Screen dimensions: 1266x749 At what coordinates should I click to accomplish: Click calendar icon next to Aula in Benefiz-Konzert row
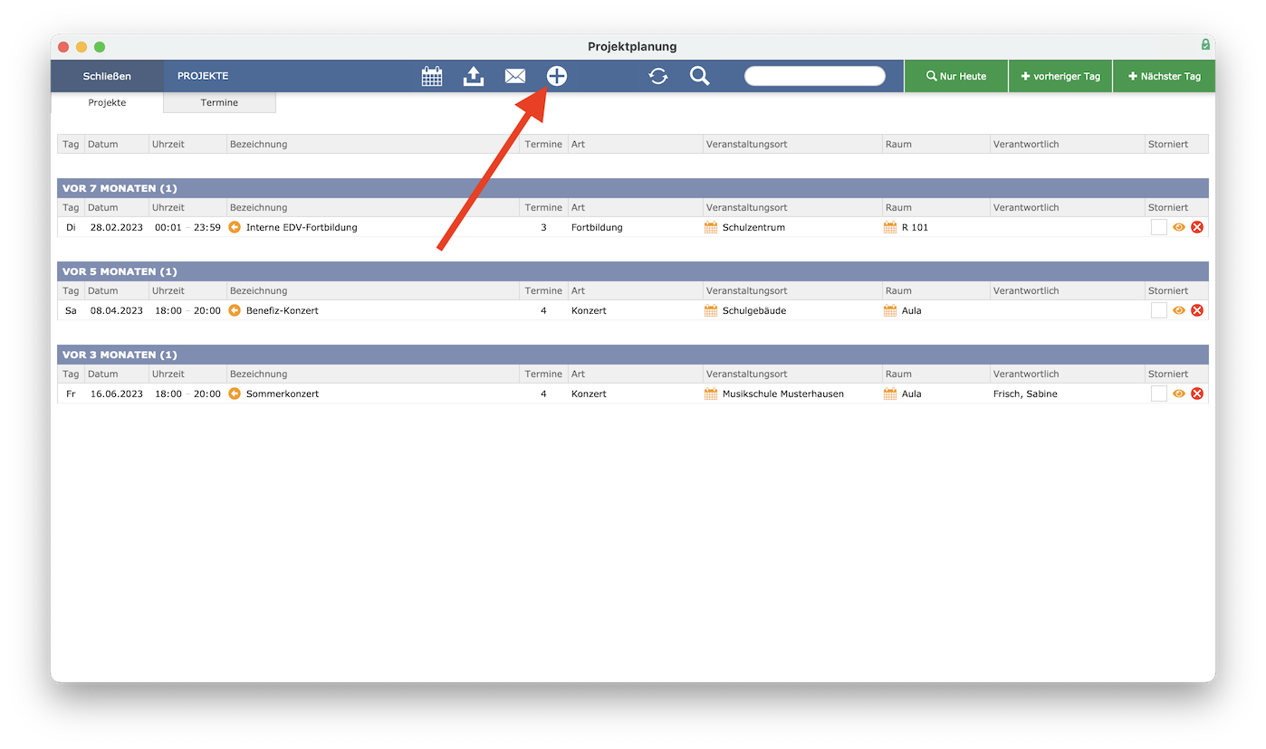[x=890, y=310]
